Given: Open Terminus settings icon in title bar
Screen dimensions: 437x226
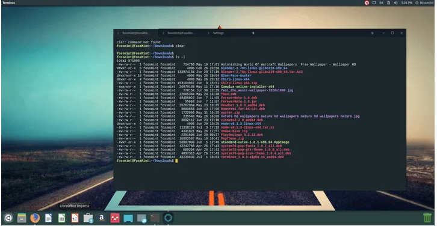Looking at the screenshot, I should (x=373, y=33).
